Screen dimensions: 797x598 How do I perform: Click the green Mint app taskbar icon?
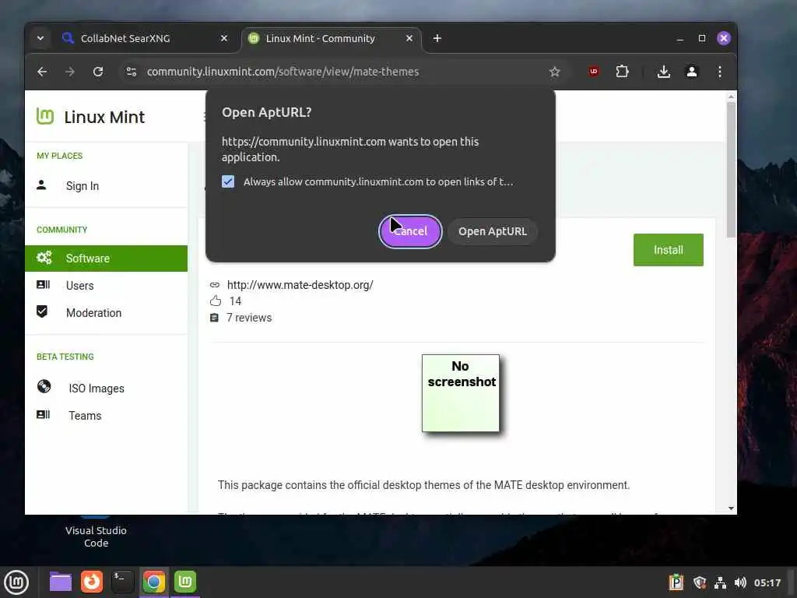(x=185, y=582)
